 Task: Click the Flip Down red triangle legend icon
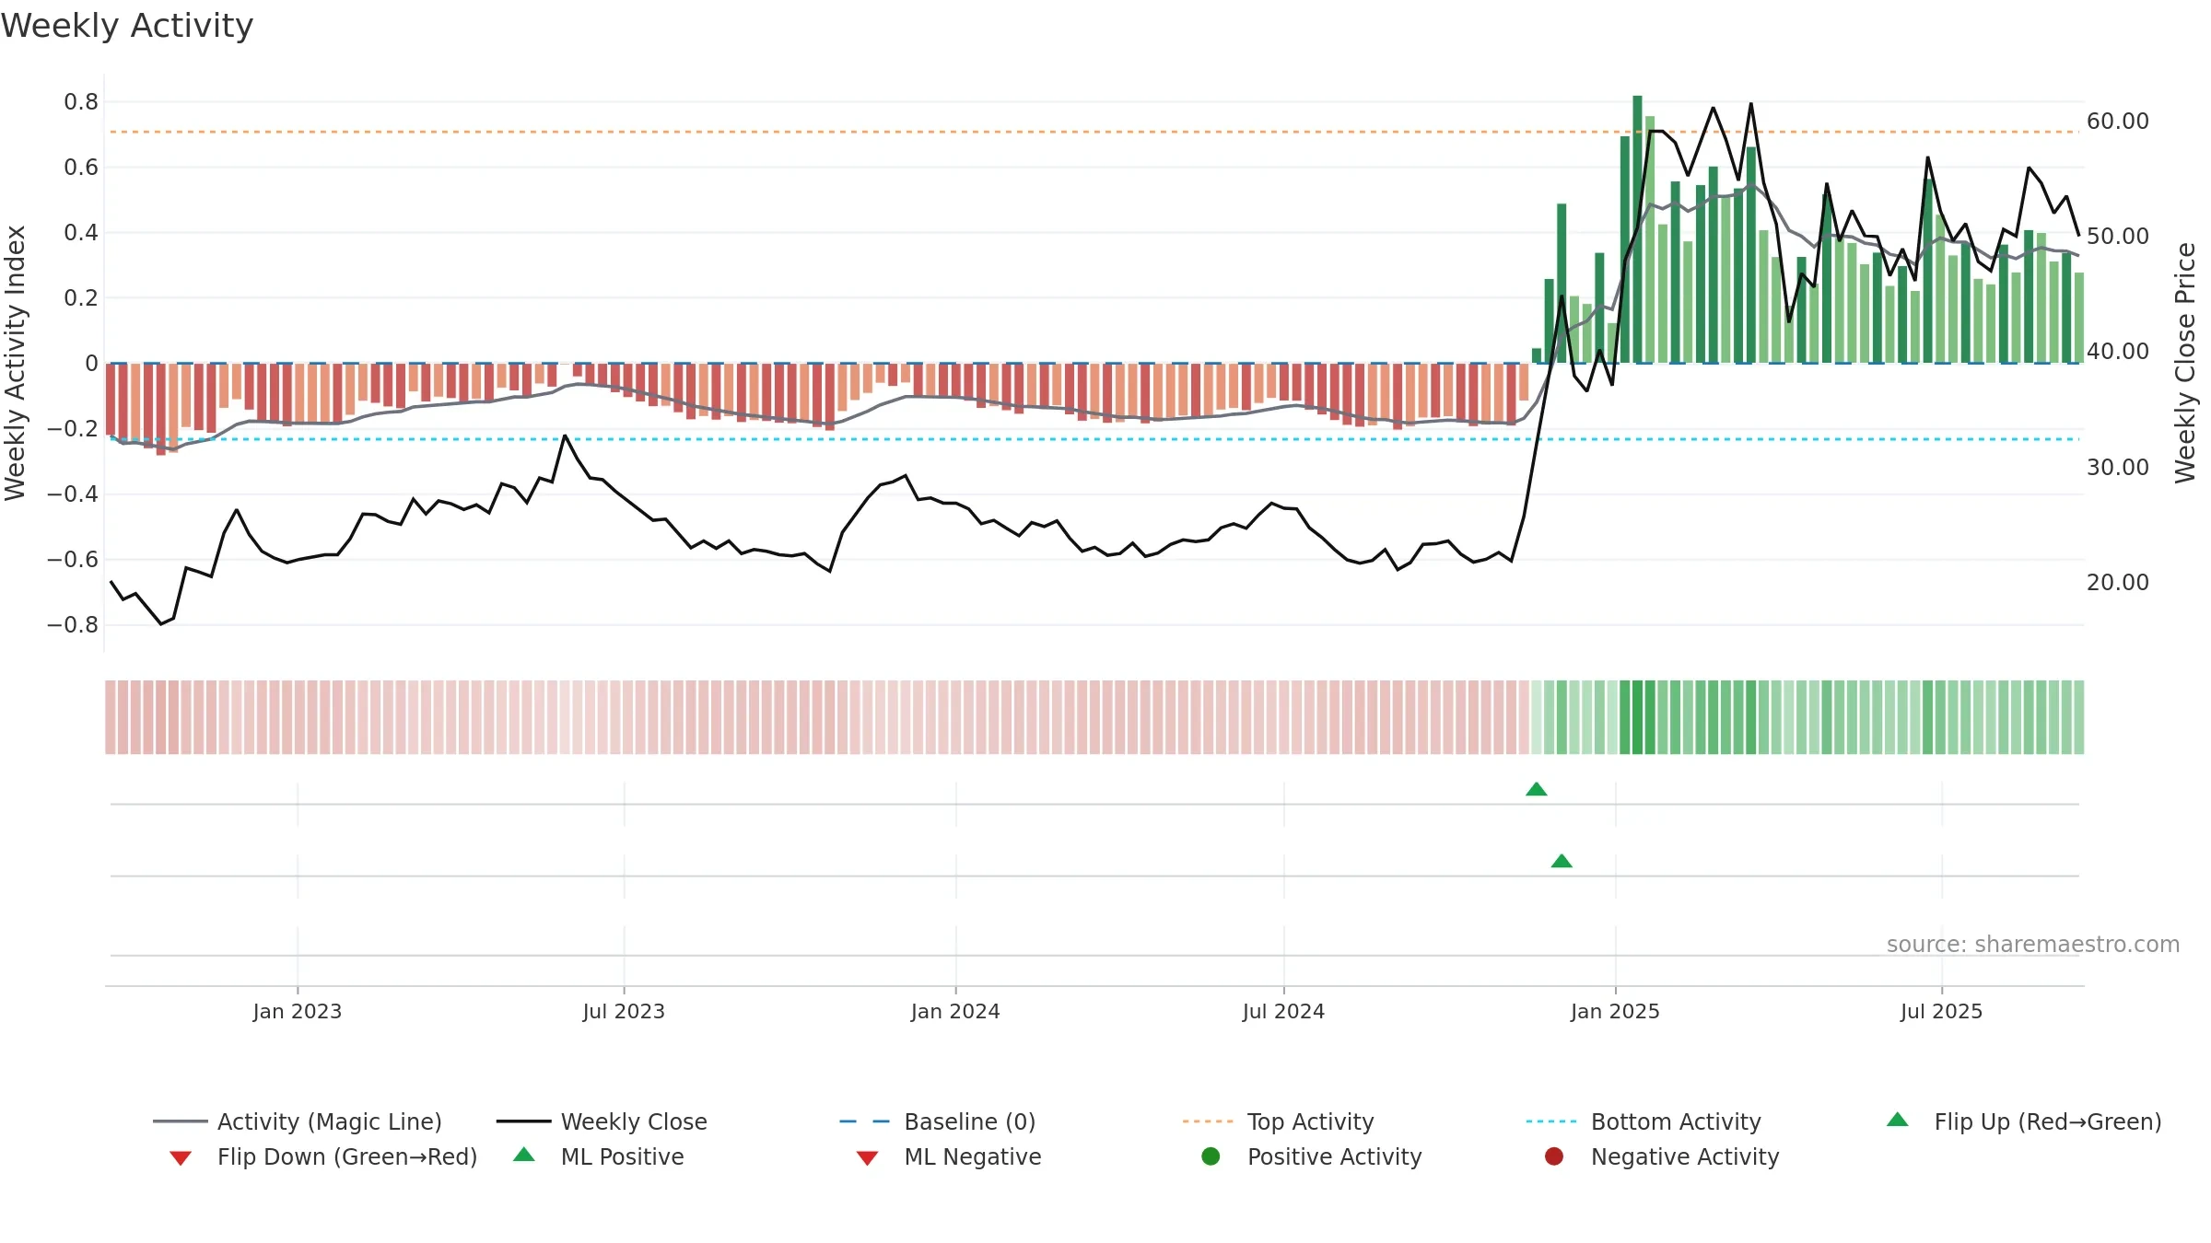(181, 1158)
